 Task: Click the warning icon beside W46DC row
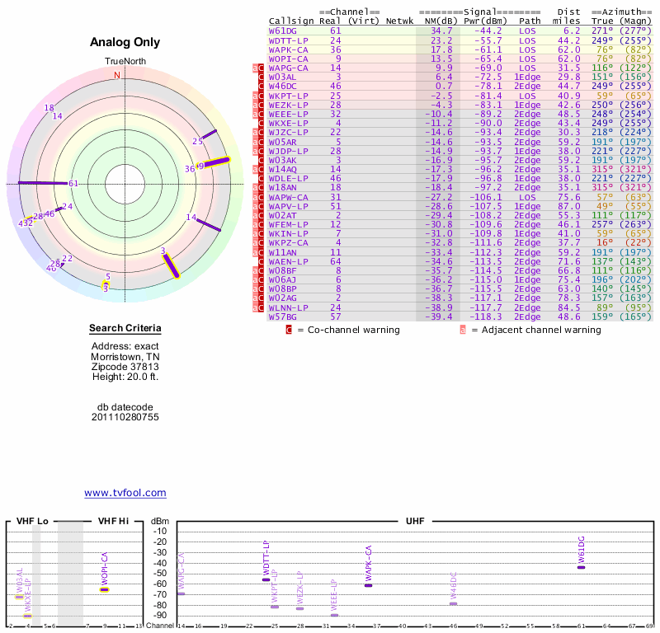tap(262, 86)
